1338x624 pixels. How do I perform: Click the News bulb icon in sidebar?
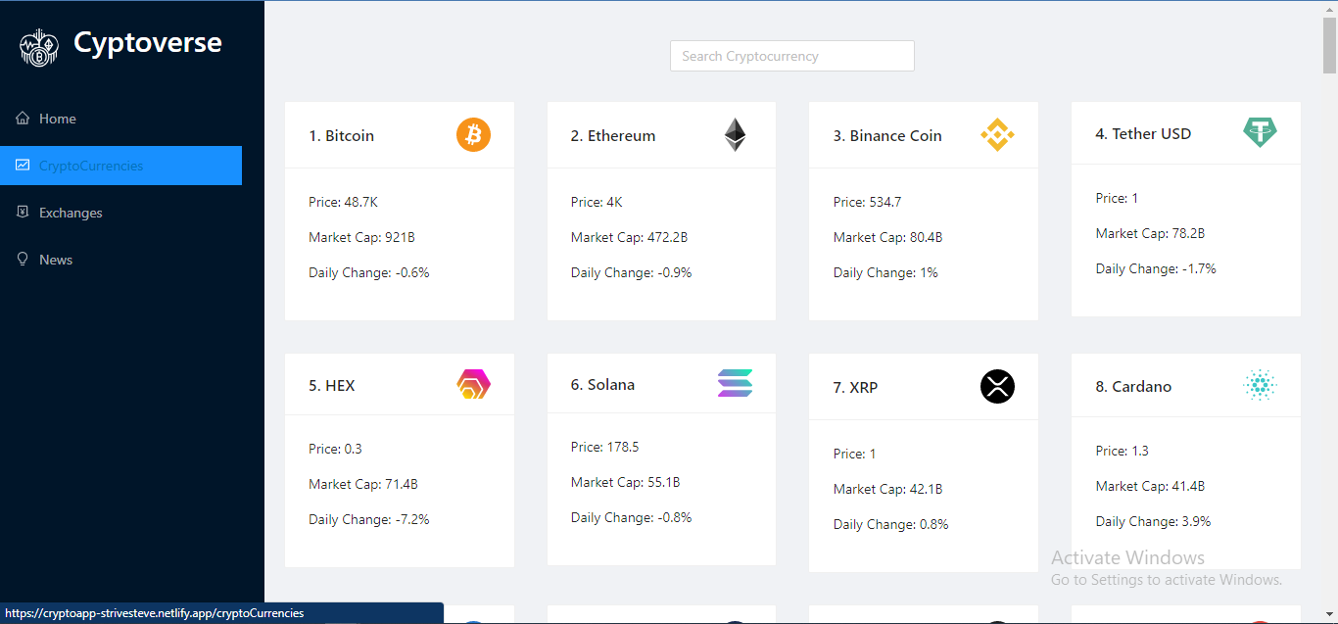tap(23, 260)
